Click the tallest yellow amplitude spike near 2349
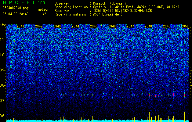 pyautogui.click(x=174, y=117)
